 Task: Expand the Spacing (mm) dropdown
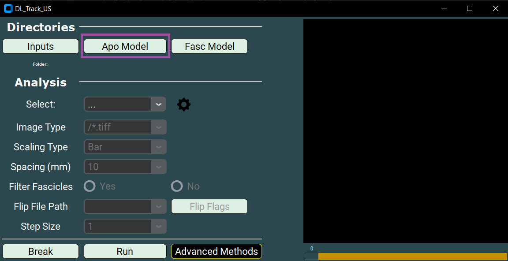[x=159, y=167]
